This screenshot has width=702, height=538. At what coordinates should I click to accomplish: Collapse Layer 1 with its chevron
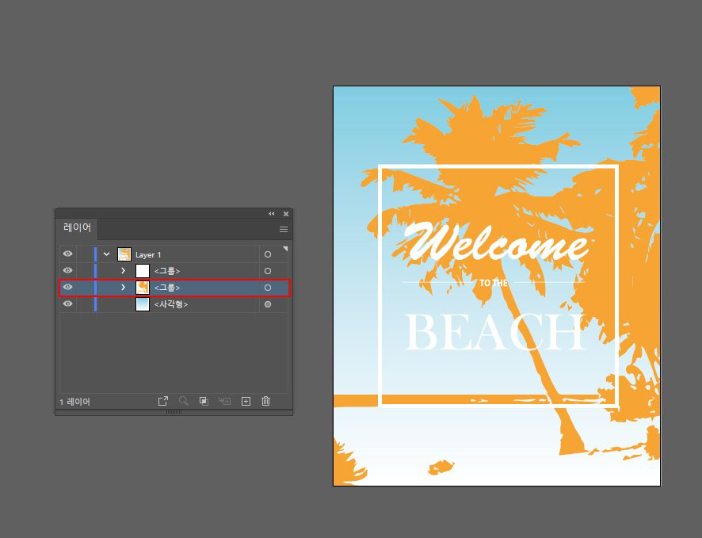click(x=106, y=254)
